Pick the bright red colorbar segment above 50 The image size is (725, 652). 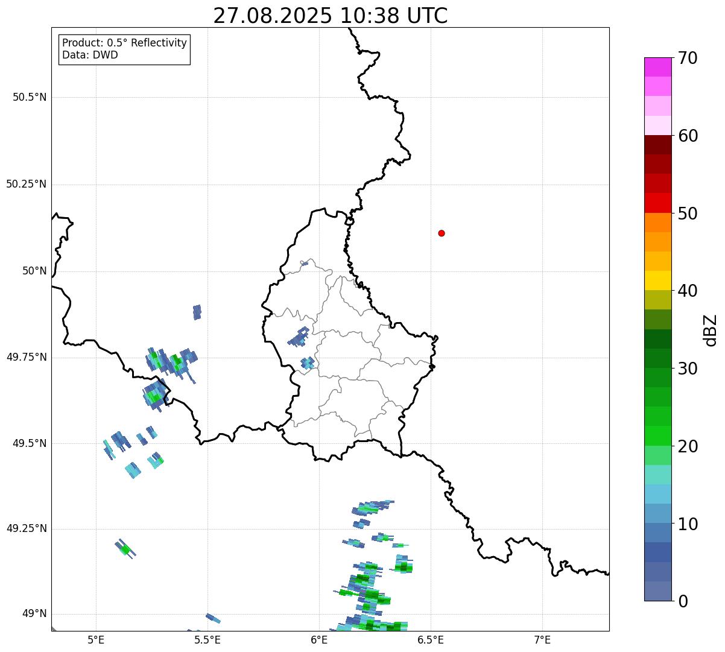click(x=657, y=203)
